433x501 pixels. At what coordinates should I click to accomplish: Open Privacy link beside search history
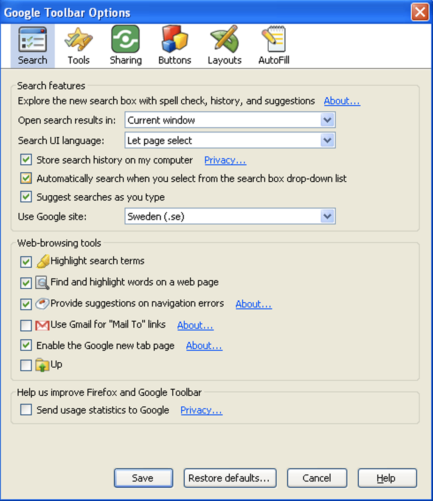point(225,160)
